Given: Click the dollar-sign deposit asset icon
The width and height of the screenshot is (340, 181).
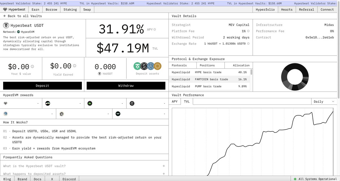Looking at the screenshot, I should coord(144,66).
